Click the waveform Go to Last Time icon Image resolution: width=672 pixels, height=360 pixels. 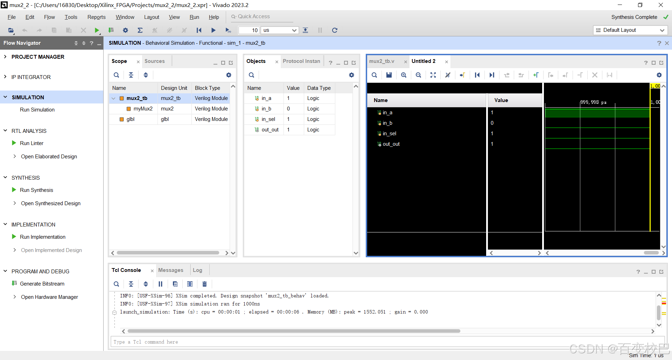(x=492, y=75)
